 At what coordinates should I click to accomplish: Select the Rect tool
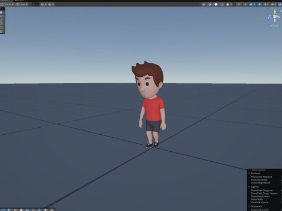(1, 28)
